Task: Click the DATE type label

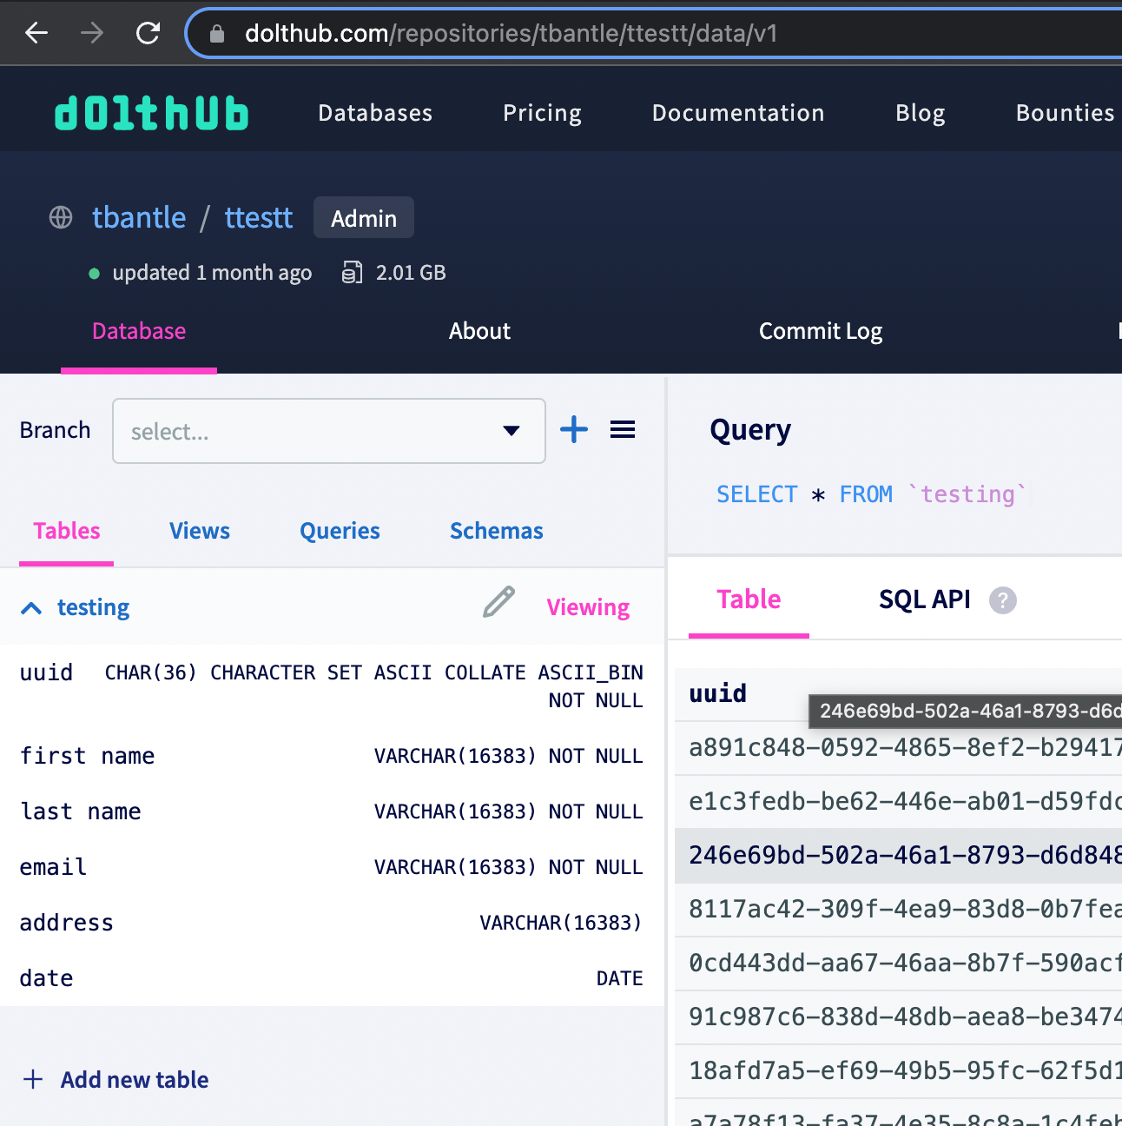Action: pyautogui.click(x=619, y=978)
